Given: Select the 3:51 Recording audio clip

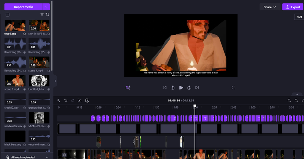Looking at the screenshot, I should pos(15,44).
